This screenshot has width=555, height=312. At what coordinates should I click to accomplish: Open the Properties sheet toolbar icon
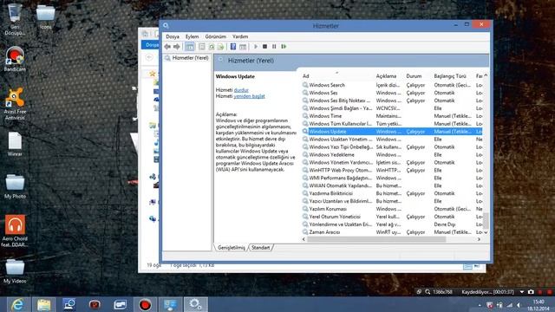point(202,46)
